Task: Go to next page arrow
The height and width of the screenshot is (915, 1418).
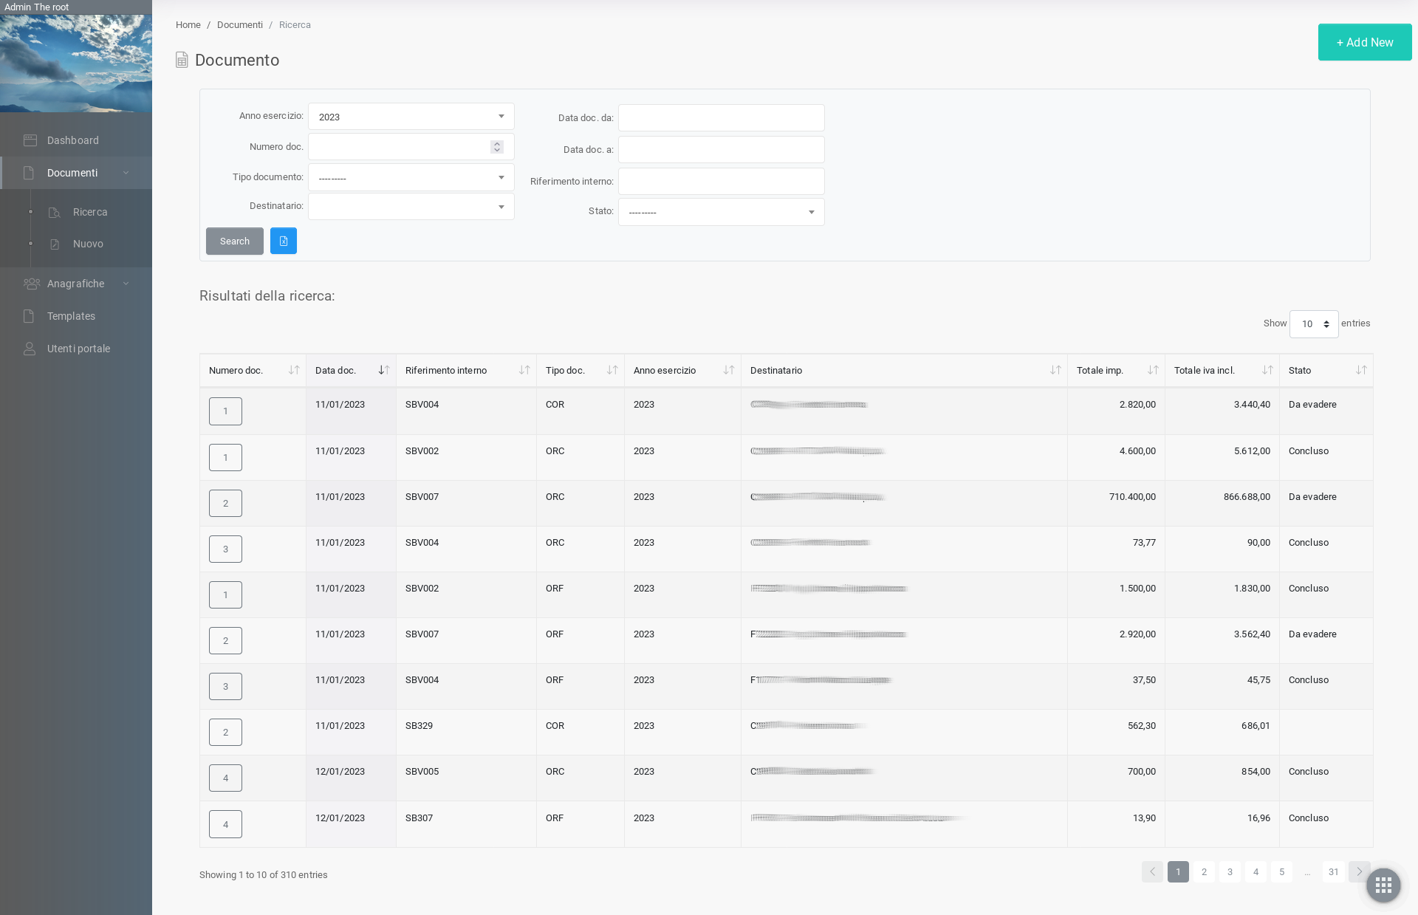Action: (1359, 871)
